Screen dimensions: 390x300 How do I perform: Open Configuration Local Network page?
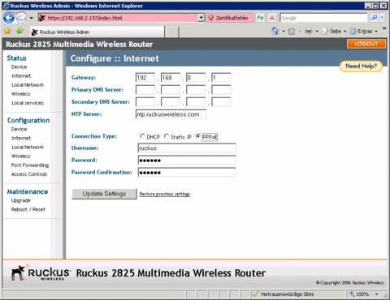[x=28, y=148]
